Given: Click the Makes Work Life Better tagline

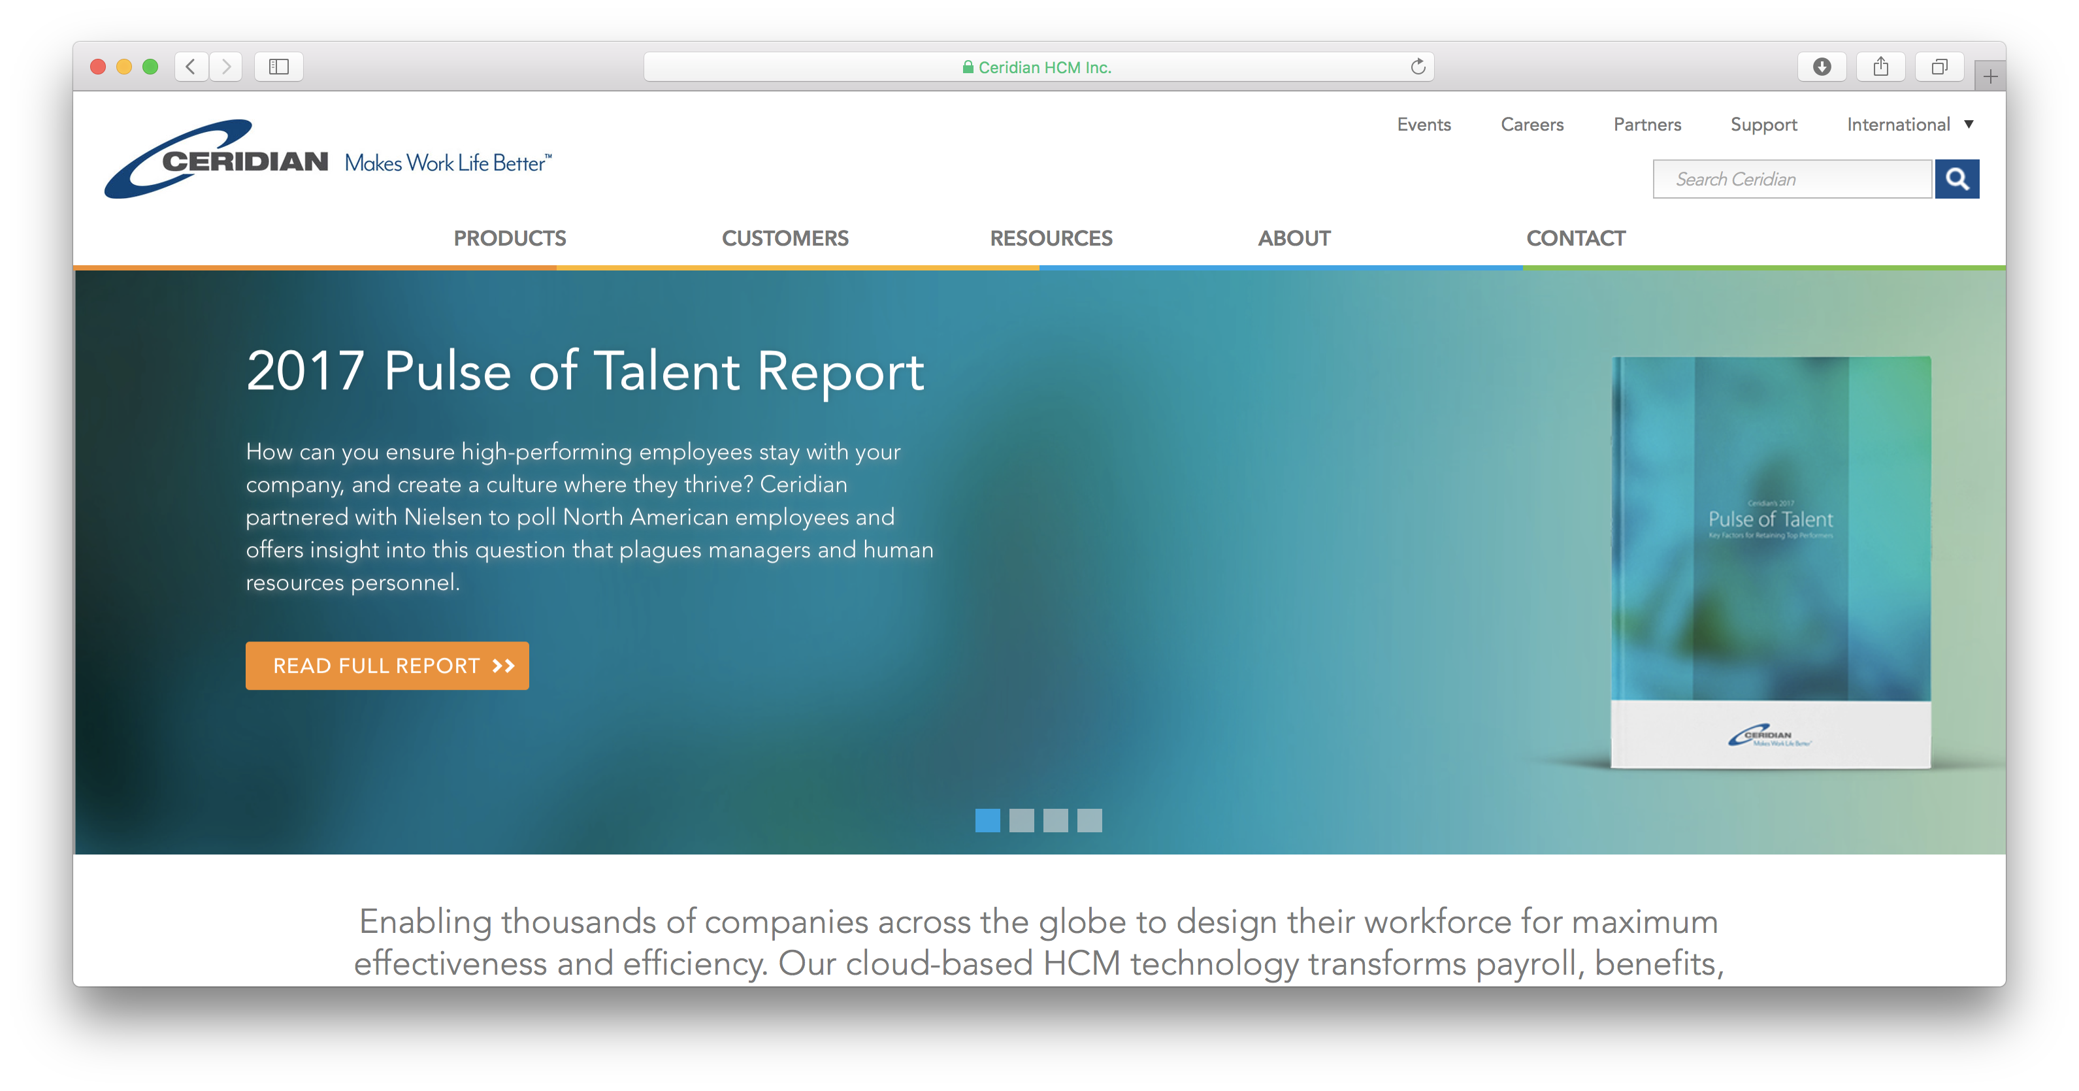Looking at the screenshot, I should pos(448,163).
